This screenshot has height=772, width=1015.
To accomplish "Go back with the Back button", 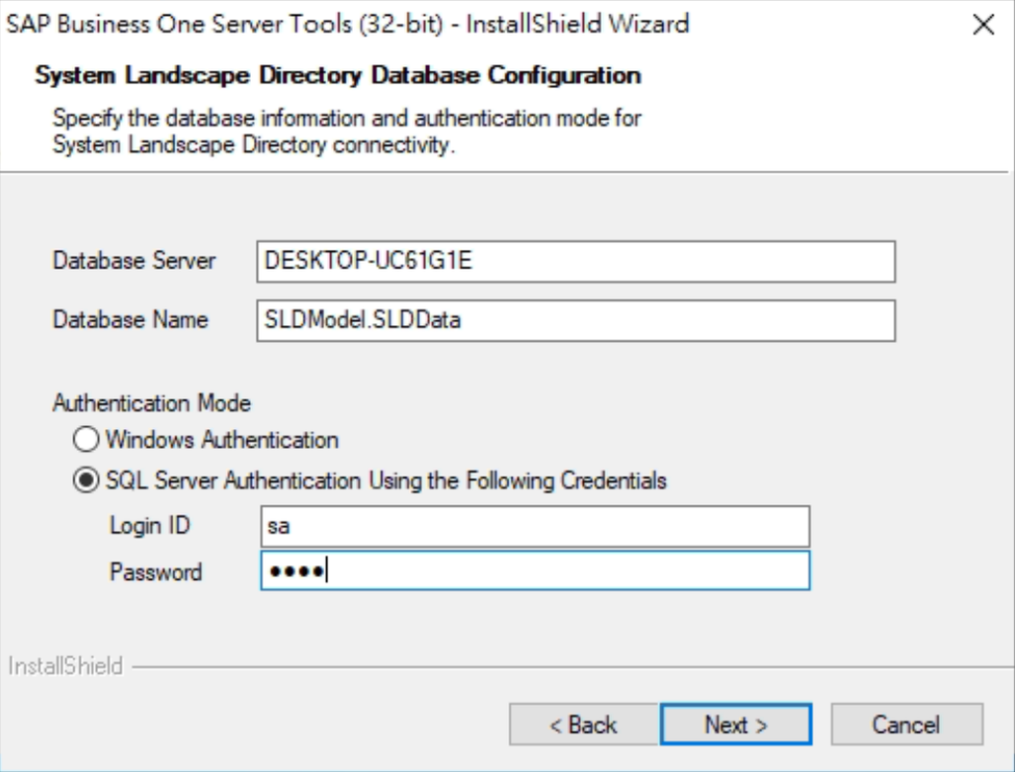I will point(583,724).
